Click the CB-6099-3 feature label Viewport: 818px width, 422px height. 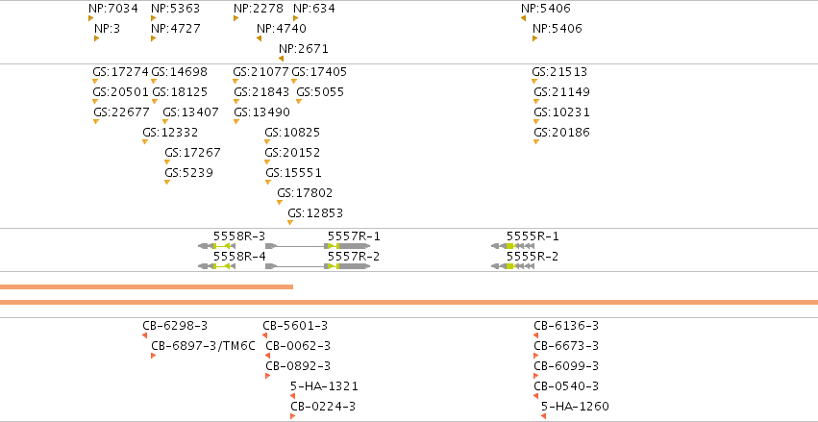(x=566, y=366)
